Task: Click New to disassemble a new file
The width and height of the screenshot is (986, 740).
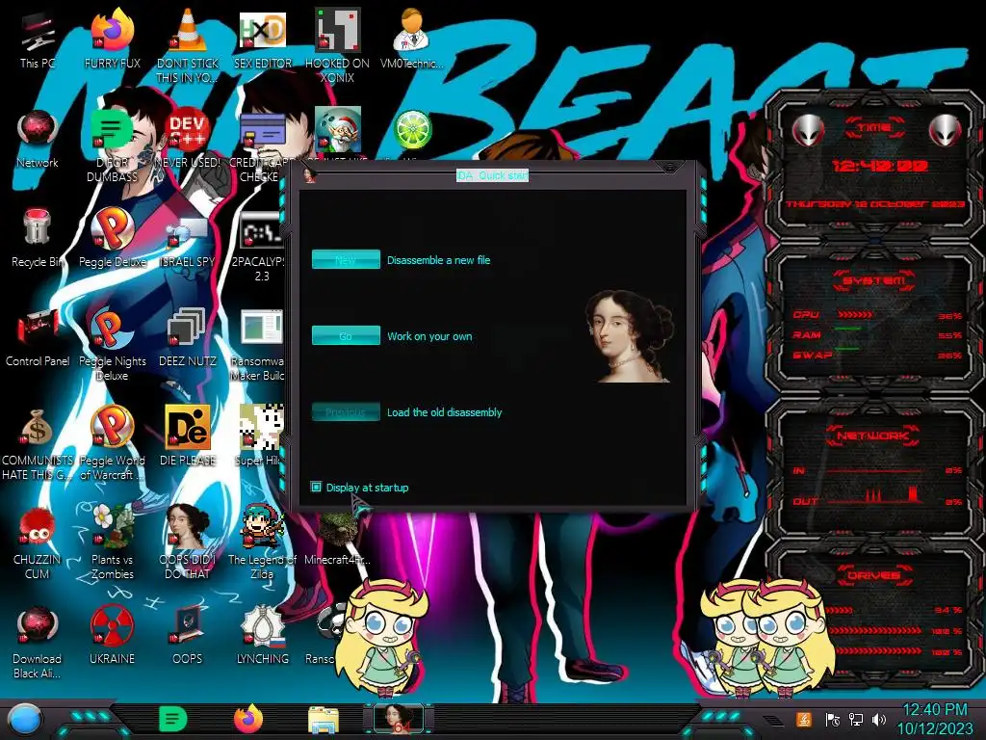Action: pyautogui.click(x=346, y=259)
